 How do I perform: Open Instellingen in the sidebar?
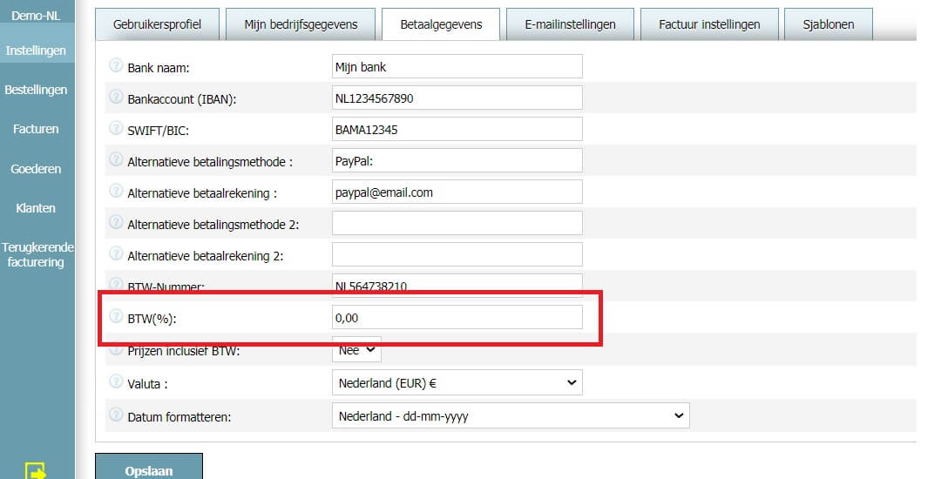point(36,51)
